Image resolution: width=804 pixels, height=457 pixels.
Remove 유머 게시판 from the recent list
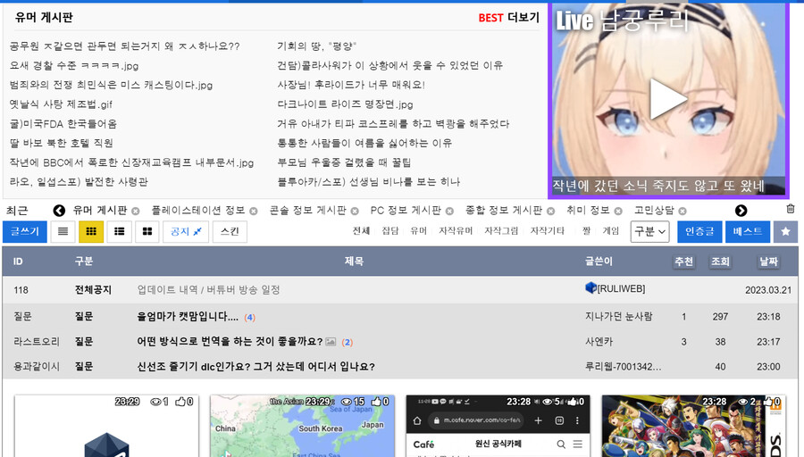136,211
